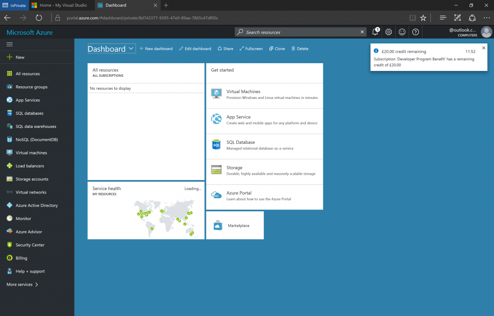
Task: Delete the dashboard
Action: click(300, 49)
